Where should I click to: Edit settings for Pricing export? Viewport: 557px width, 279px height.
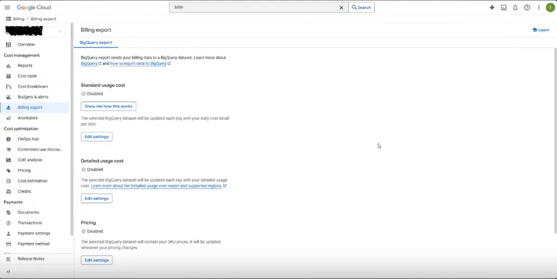(x=97, y=260)
